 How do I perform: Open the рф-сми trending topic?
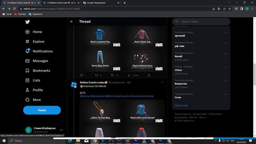pos(180,46)
